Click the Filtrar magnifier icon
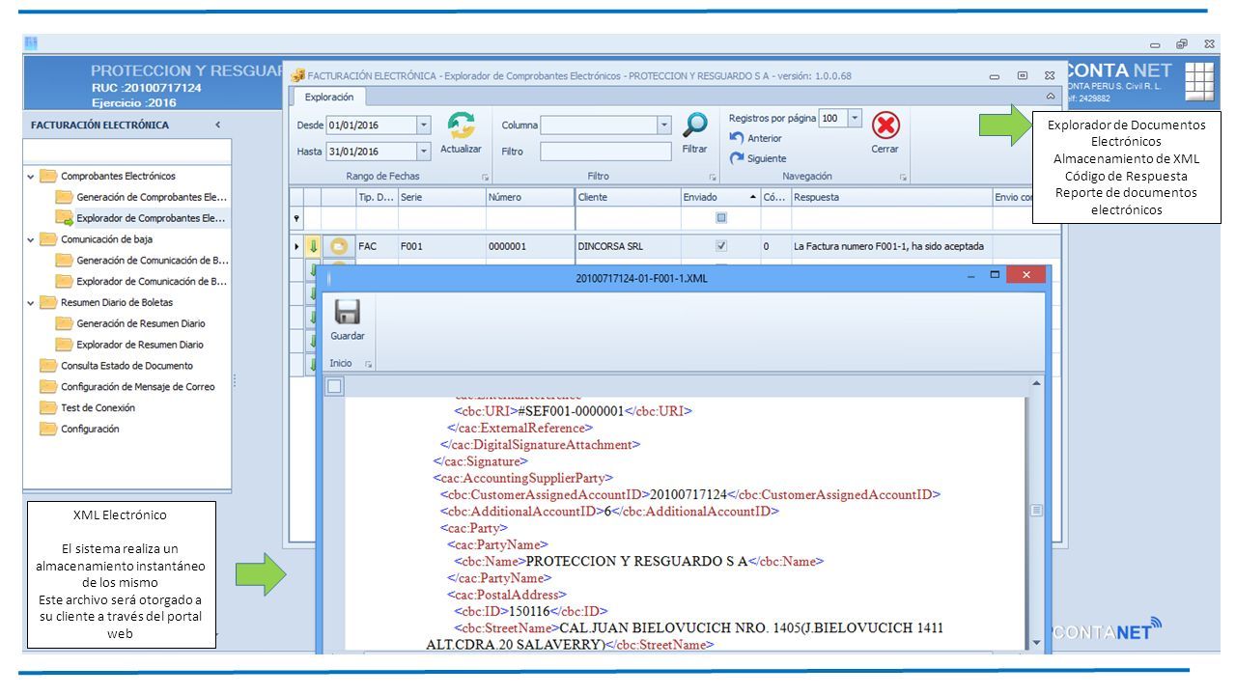 tap(695, 125)
